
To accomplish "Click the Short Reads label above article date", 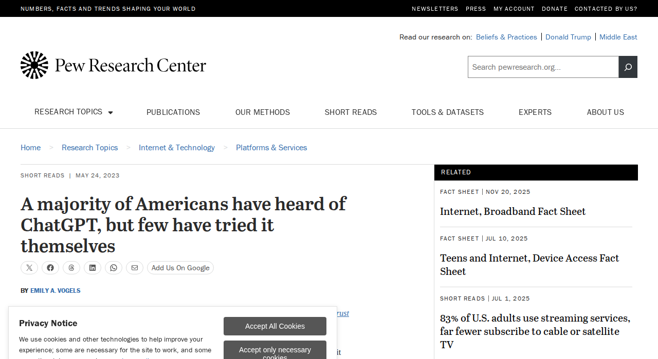I will point(43,175).
